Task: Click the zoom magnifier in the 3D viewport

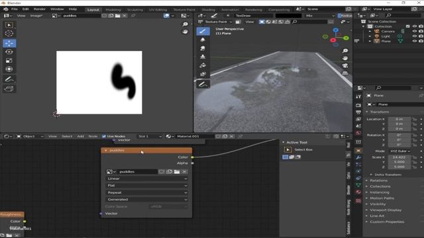Action: (345, 51)
